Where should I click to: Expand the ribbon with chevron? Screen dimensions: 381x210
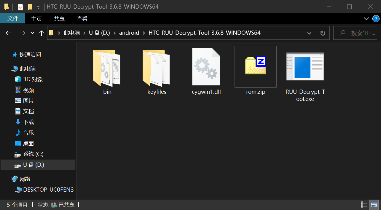[366, 19]
